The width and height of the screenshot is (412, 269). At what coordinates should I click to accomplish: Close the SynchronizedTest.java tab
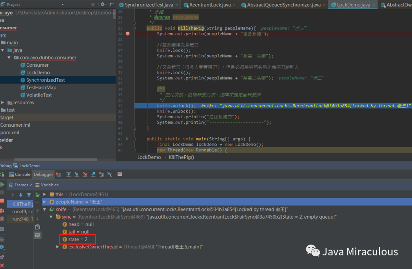[177, 5]
